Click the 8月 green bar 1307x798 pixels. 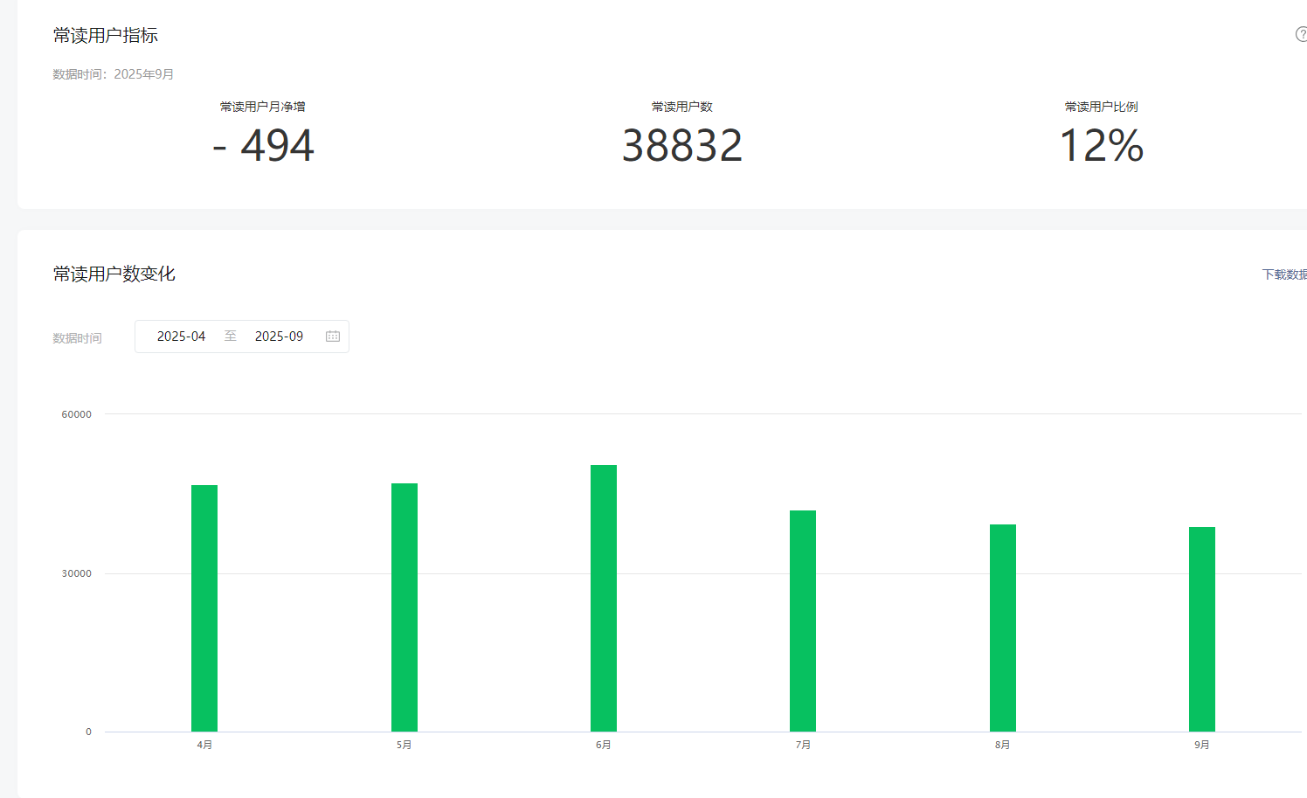[1003, 628]
